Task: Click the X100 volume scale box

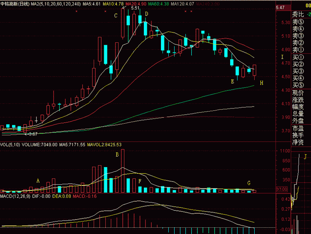Action: click(x=281, y=189)
